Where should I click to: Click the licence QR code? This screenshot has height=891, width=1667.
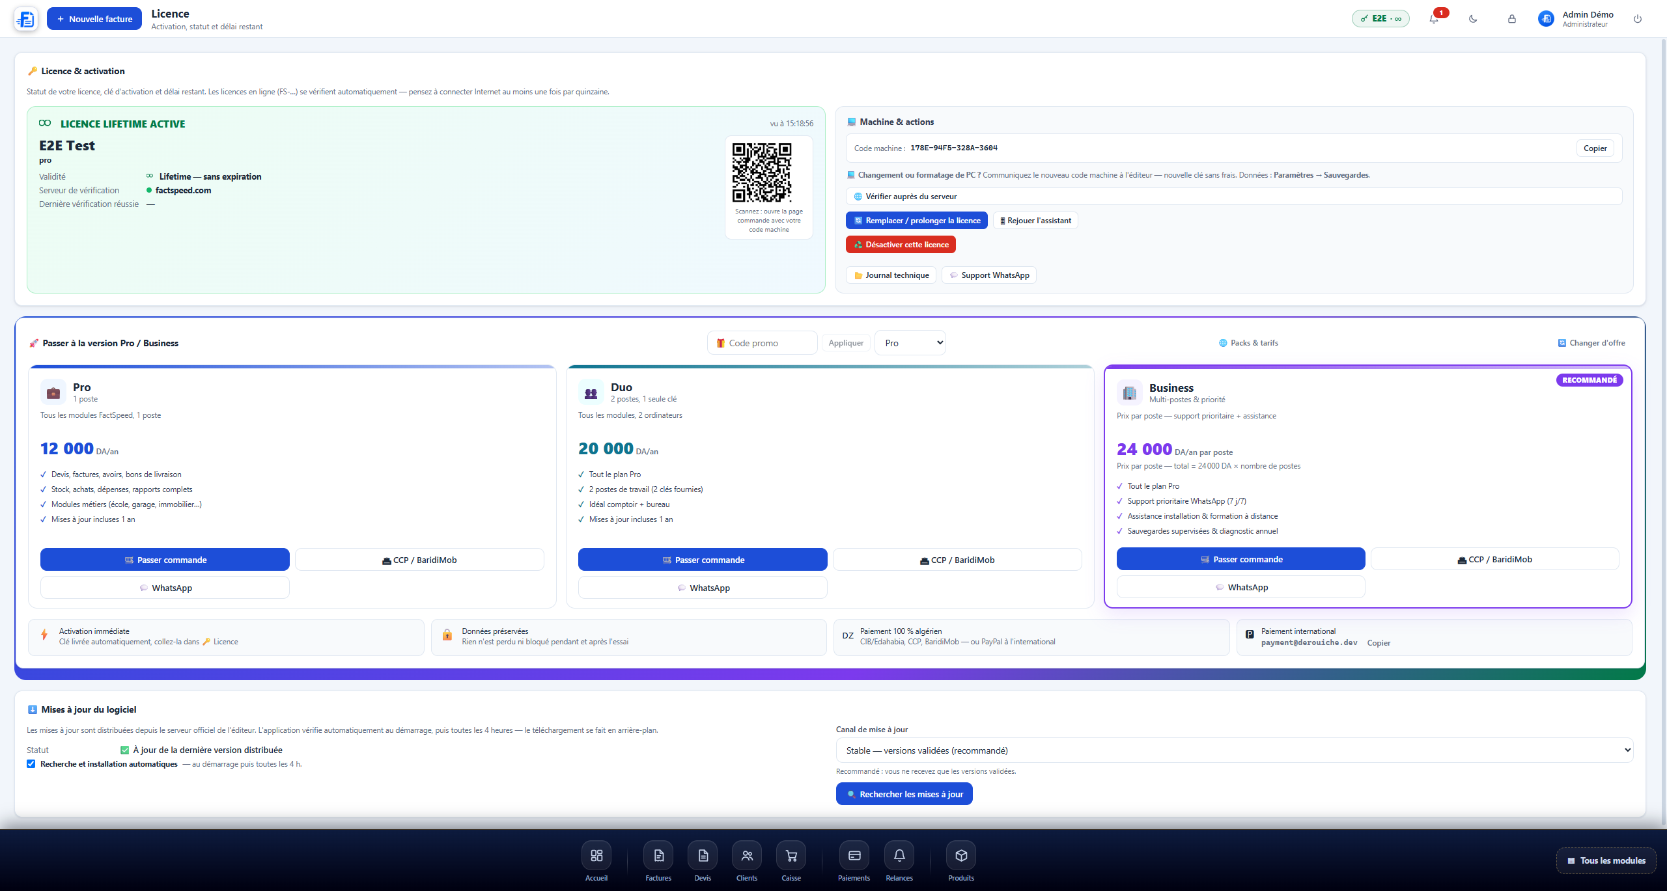762,172
